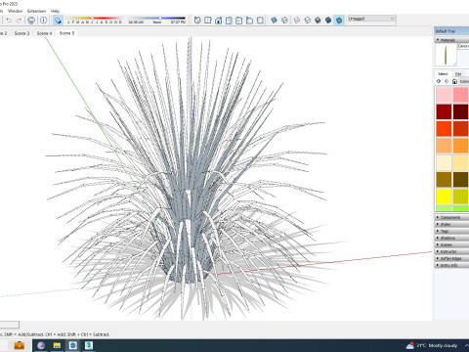Open File Explorer from the taskbar

[x=57, y=345]
